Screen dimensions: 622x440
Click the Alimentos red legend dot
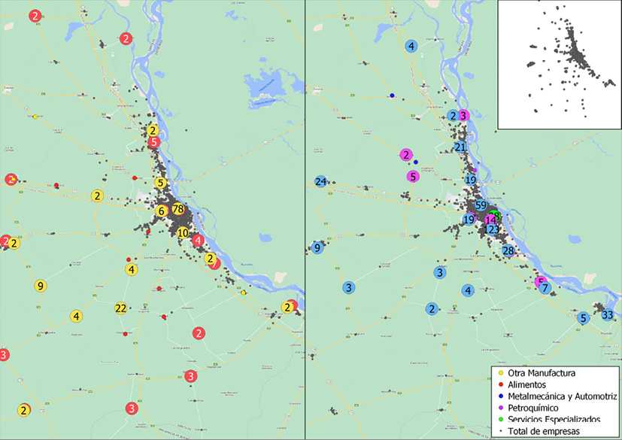pyautogui.click(x=501, y=384)
